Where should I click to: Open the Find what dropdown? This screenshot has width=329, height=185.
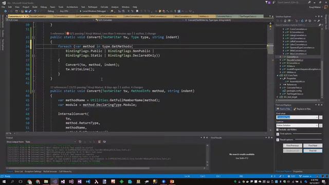pos(317,117)
